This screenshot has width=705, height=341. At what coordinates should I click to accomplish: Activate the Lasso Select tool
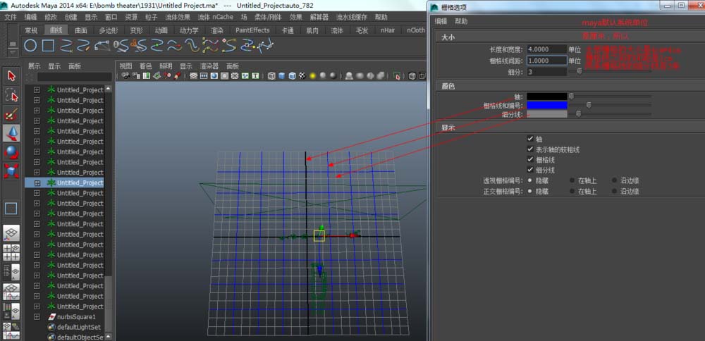[11, 95]
